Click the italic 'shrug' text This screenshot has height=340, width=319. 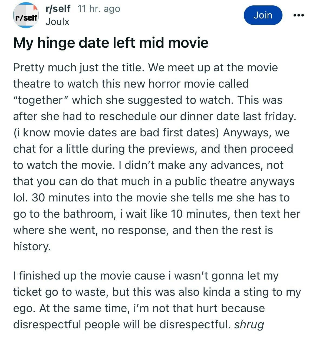click(249, 325)
